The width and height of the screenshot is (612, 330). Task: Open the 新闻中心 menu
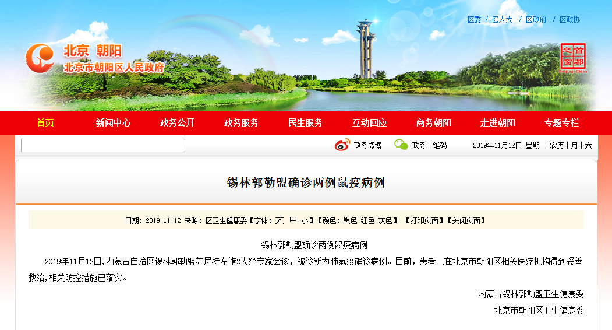click(x=113, y=123)
